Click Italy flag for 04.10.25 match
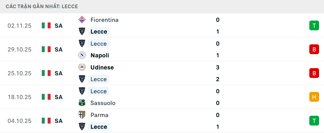Screen dimensions: 324x133 click(x=46, y=121)
